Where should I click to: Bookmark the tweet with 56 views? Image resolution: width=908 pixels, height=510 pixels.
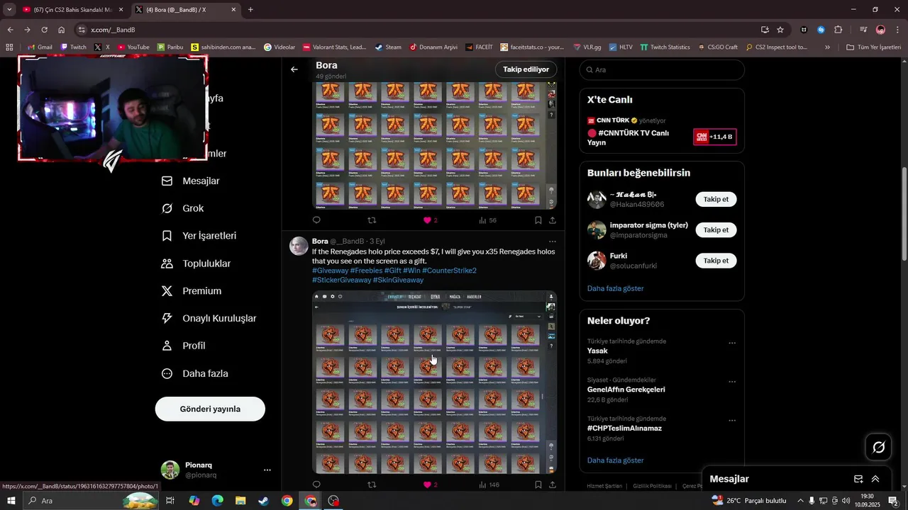coord(538,220)
